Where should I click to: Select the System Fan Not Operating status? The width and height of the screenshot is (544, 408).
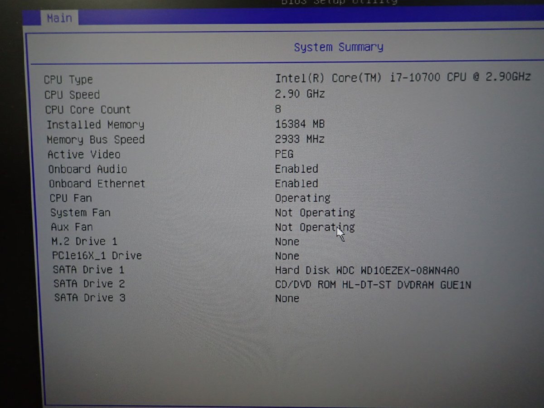click(x=315, y=213)
